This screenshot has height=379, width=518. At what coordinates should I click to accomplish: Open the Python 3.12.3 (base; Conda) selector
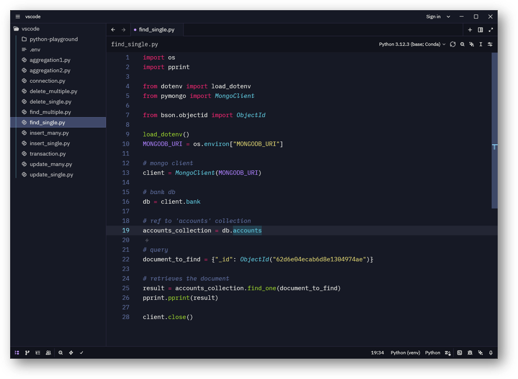412,44
